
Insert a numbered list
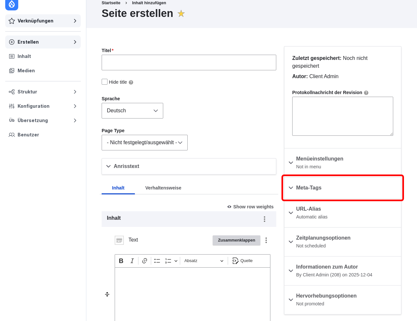click(x=168, y=261)
